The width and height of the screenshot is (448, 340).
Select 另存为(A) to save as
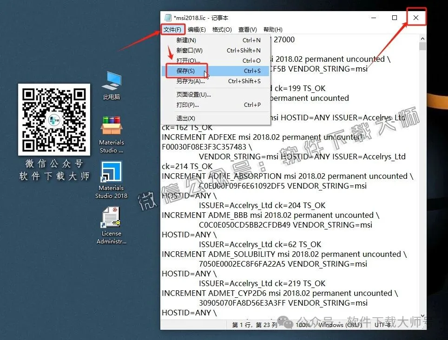pyautogui.click(x=187, y=81)
